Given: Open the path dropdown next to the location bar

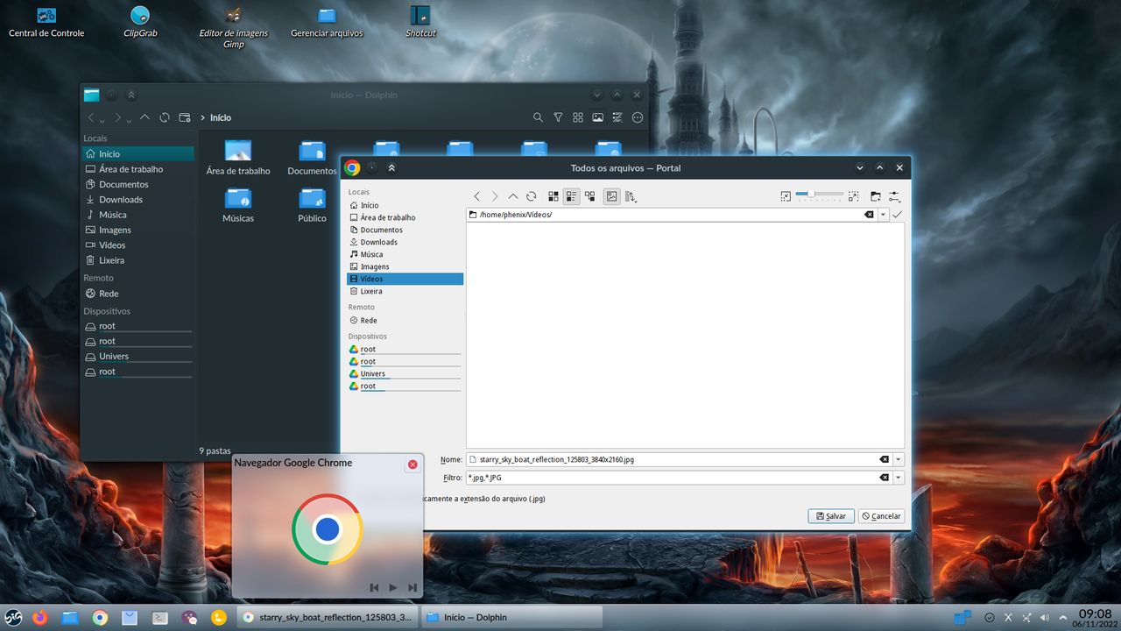Looking at the screenshot, I should coord(882,214).
